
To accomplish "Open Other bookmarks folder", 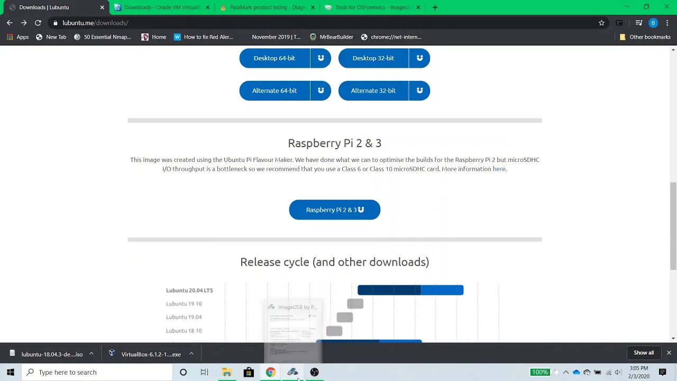I will click(645, 37).
